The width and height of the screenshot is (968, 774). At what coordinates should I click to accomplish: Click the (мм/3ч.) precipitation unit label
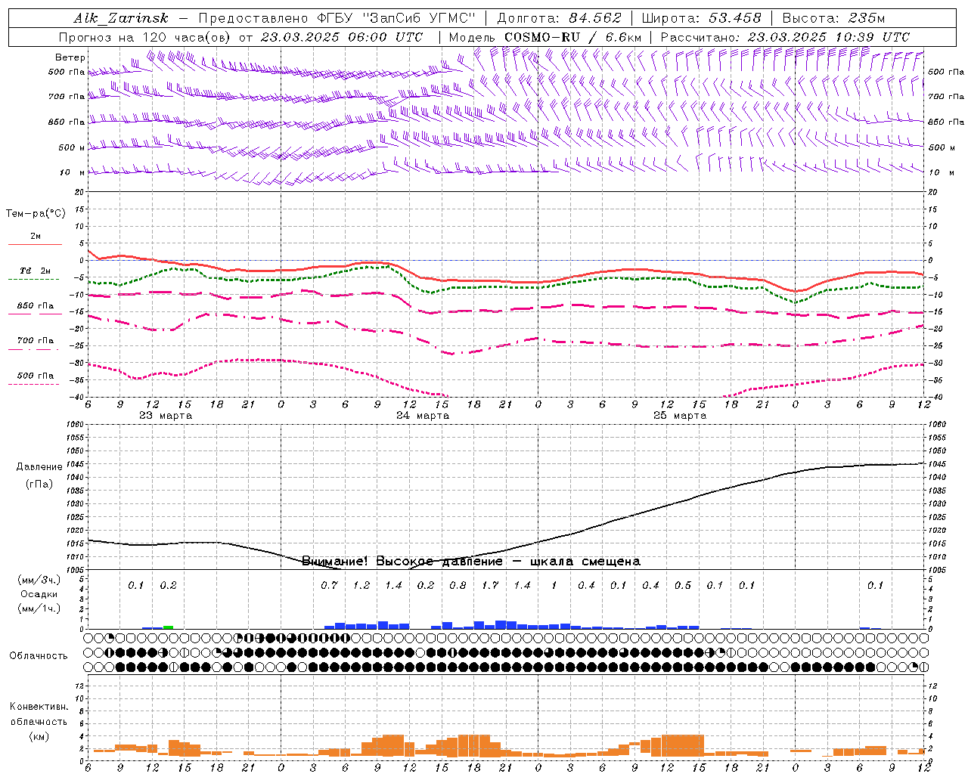click(x=39, y=580)
